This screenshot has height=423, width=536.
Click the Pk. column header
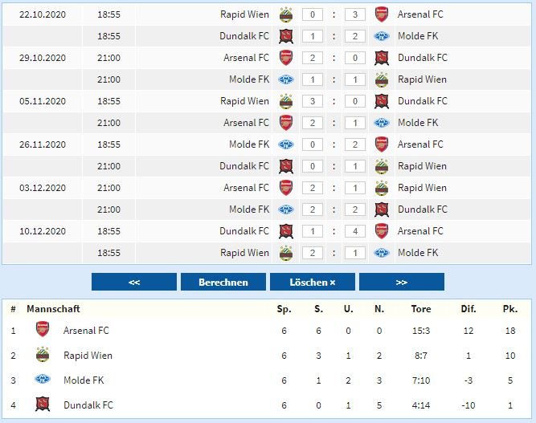coord(510,309)
